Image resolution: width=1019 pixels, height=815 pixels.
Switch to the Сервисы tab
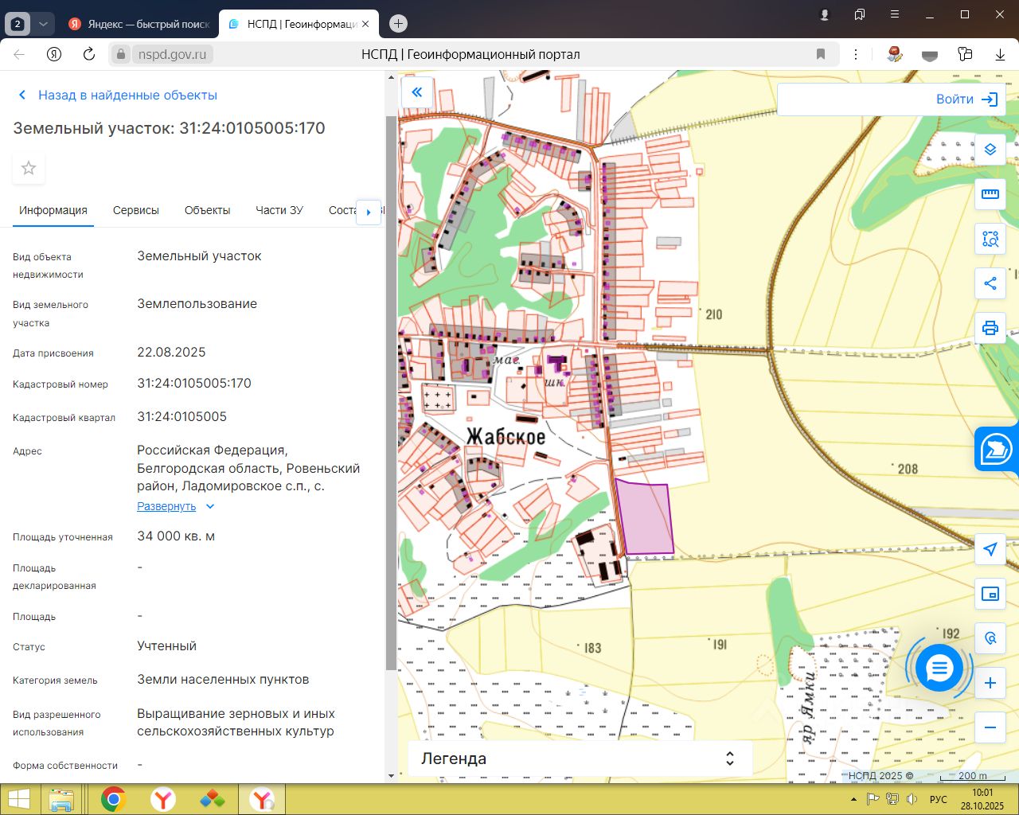136,210
